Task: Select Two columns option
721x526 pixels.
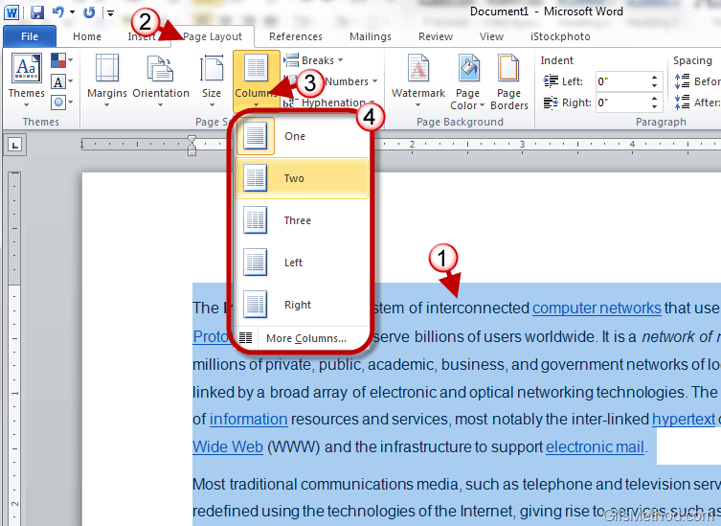Action: pos(302,178)
